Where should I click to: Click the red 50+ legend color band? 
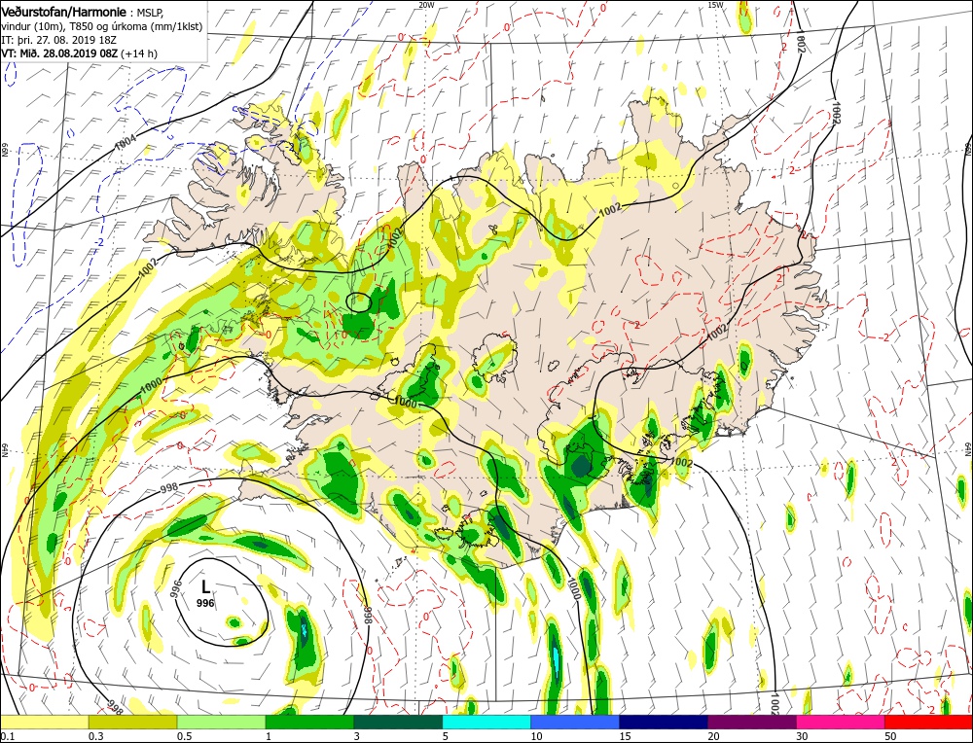[x=928, y=722]
